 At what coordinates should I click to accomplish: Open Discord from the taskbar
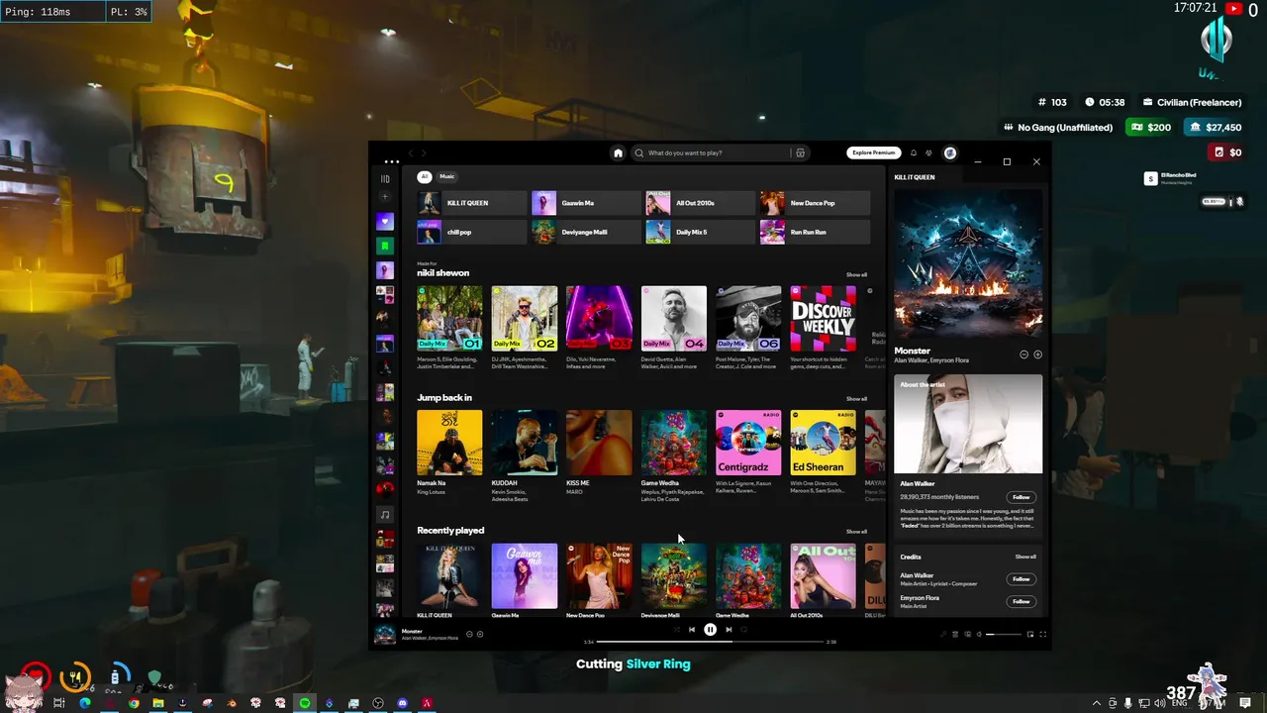[x=402, y=703]
